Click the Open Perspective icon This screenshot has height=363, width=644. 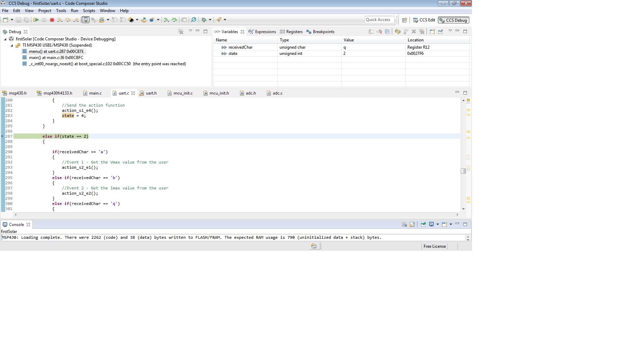pos(404,20)
